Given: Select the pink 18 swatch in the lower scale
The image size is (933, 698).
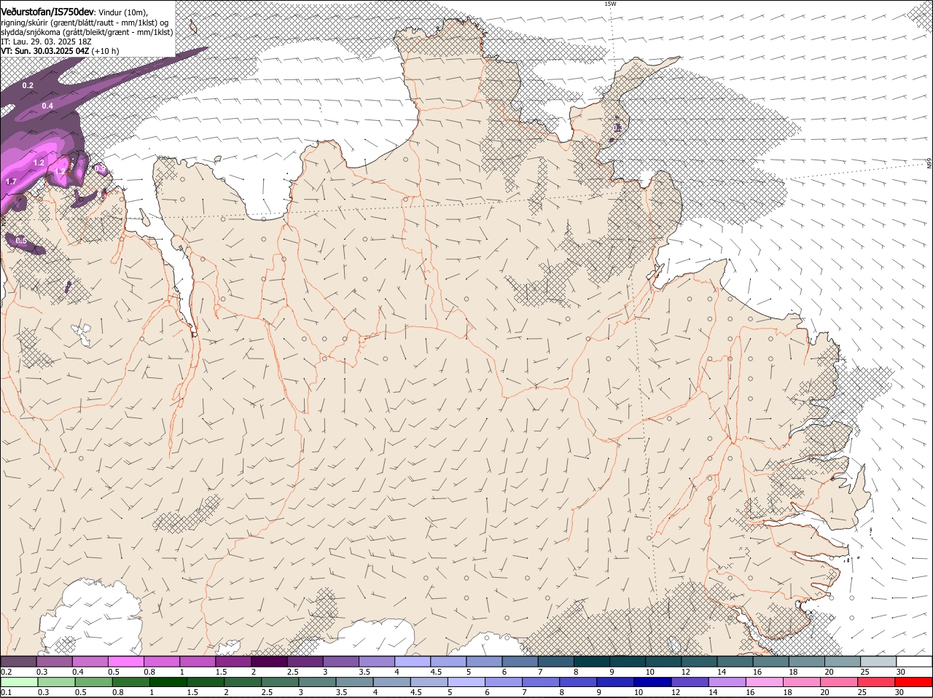Looking at the screenshot, I should pos(802,683).
